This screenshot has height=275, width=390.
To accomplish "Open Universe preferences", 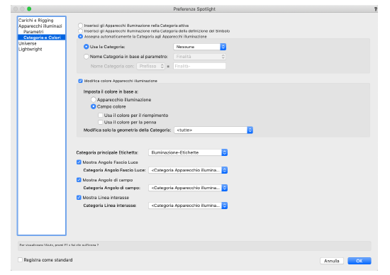I will click(x=28, y=43).
